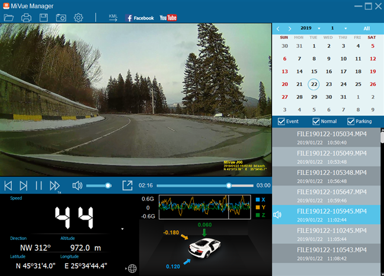Export the route as a KML file
Viewport: 384px width, 276px height.
tap(113, 18)
